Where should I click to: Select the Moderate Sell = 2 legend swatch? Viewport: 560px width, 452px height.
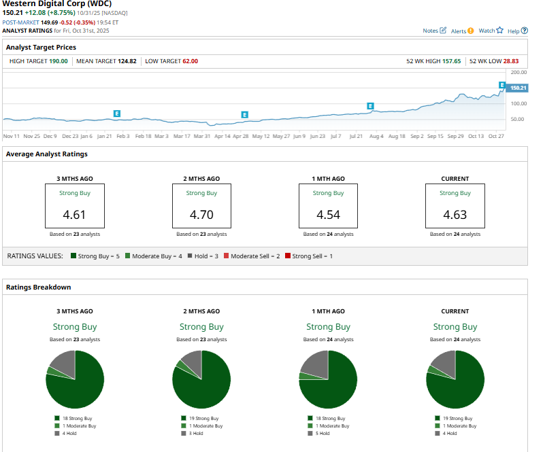tap(226, 256)
